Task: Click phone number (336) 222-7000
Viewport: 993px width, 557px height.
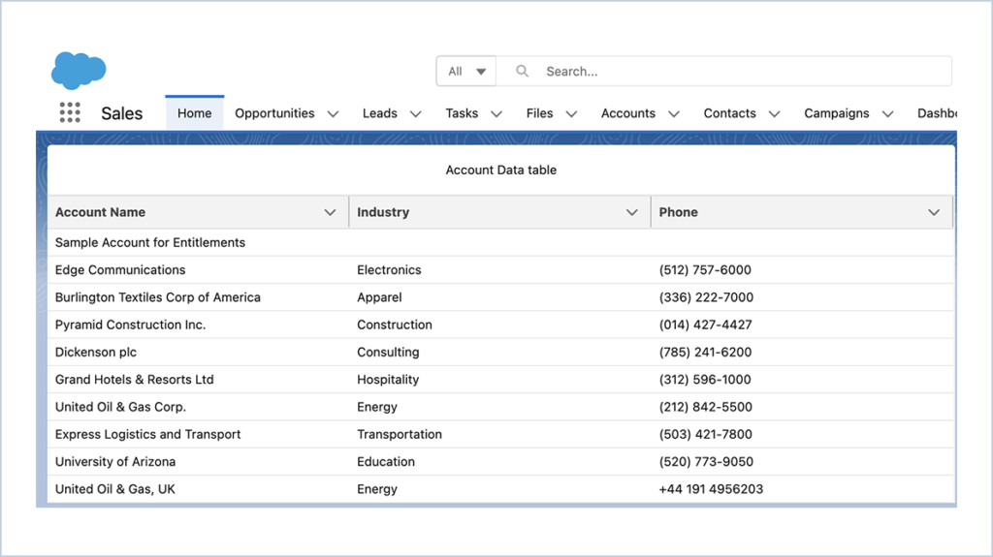Action: [706, 296]
